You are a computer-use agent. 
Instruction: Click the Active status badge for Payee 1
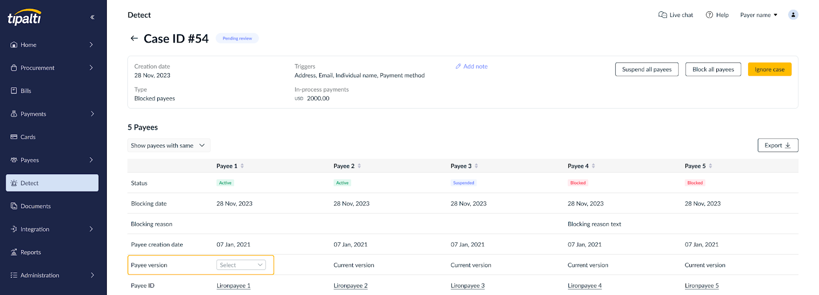coord(225,183)
